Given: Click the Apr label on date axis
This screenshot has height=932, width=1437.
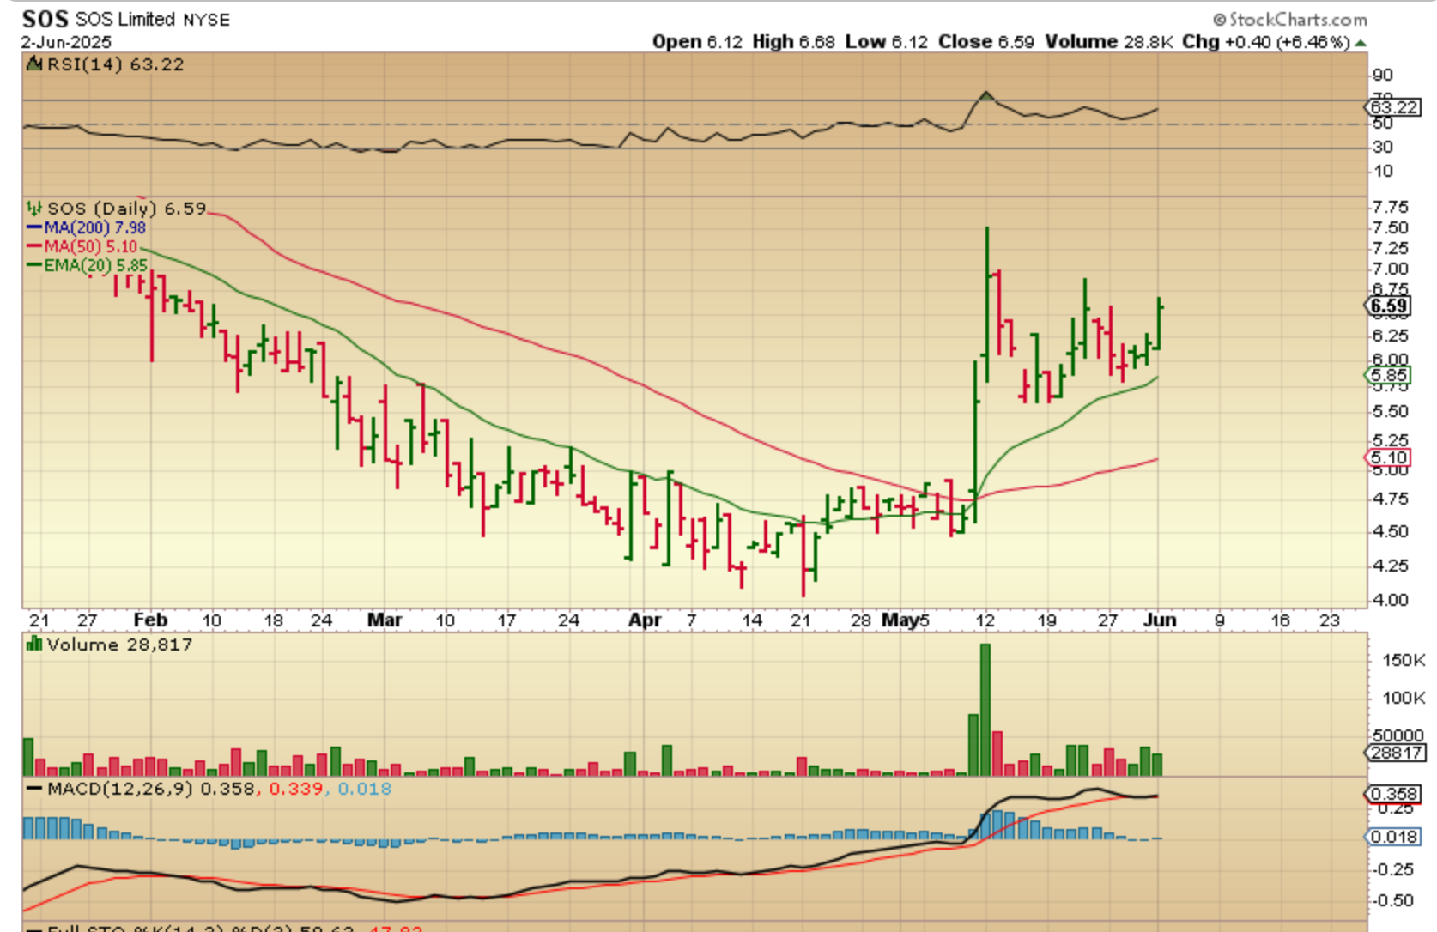Looking at the screenshot, I should tap(645, 620).
